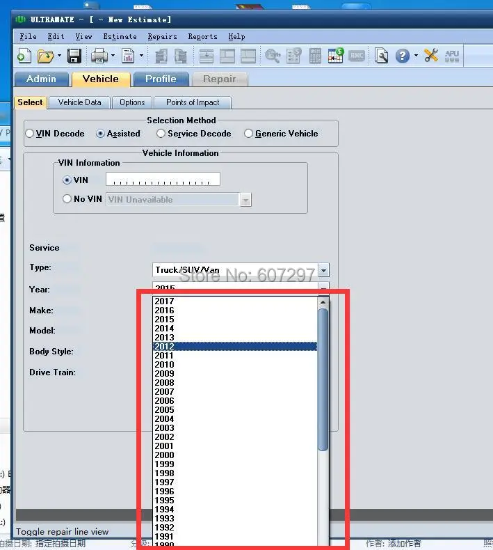Open an existing estimate folder
This screenshot has width=493, height=550.
[x=46, y=56]
